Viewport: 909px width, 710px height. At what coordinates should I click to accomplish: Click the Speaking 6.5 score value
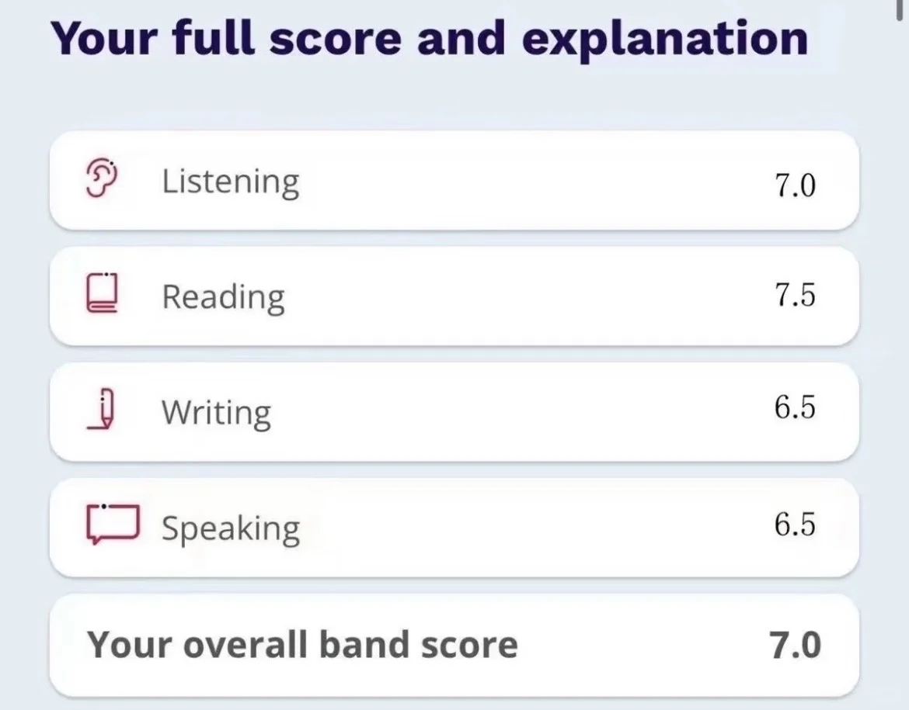(x=795, y=524)
